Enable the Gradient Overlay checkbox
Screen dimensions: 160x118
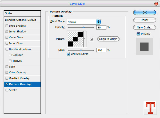point(7,78)
